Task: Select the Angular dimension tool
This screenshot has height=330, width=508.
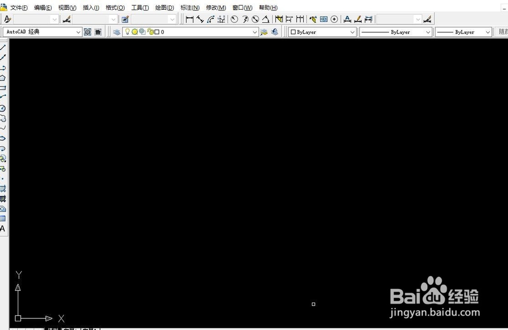Action: (x=266, y=19)
